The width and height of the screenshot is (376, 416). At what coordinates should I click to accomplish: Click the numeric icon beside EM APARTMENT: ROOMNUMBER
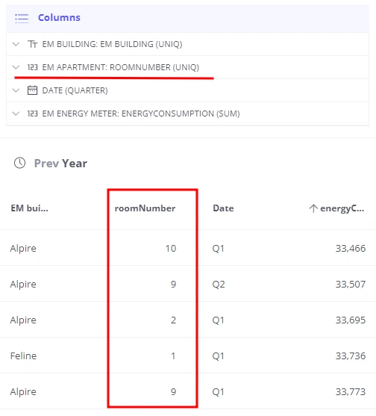coord(32,67)
